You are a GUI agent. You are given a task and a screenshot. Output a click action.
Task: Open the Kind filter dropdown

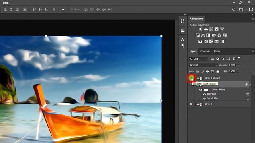[199, 59]
